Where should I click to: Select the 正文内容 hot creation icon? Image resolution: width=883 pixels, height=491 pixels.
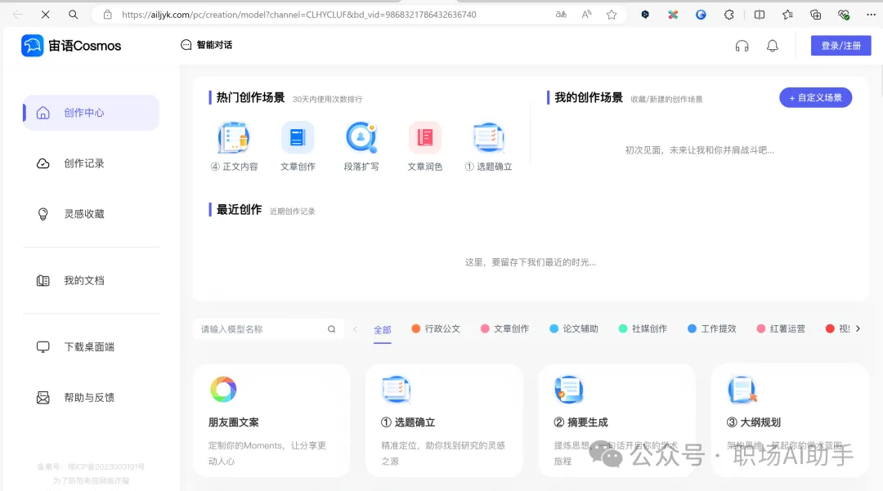click(x=233, y=137)
